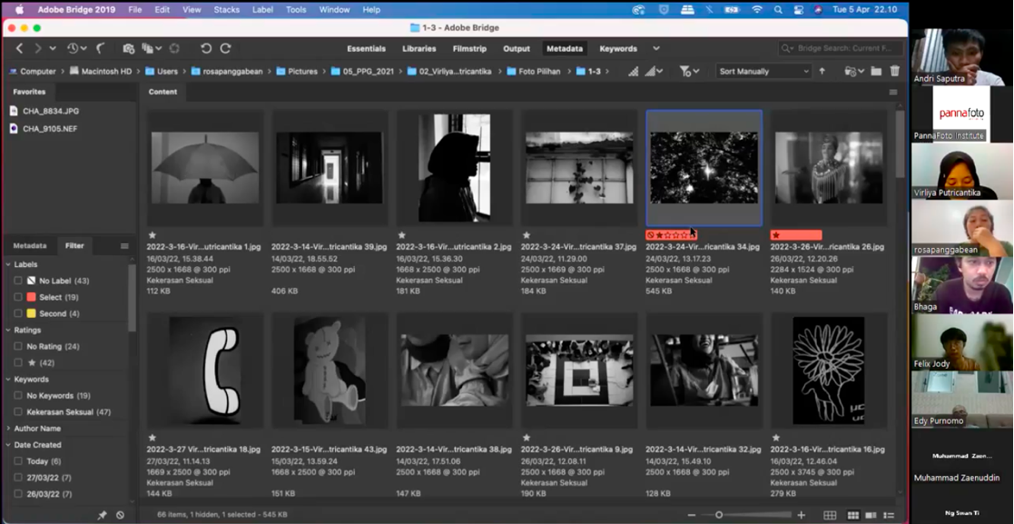The width and height of the screenshot is (1014, 524).
Task: Click ascending order arrow icon
Action: tap(822, 71)
